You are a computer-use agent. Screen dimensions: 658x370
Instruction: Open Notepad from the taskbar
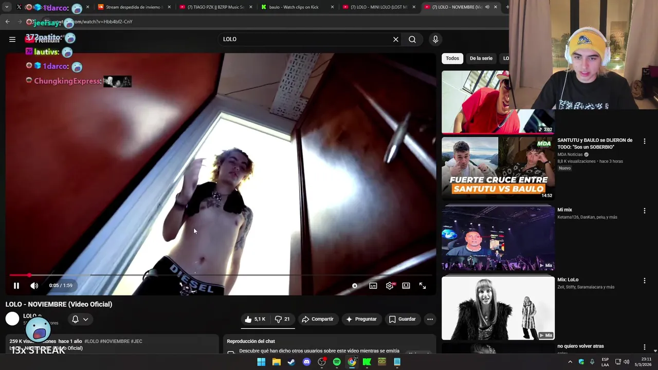(x=397, y=362)
